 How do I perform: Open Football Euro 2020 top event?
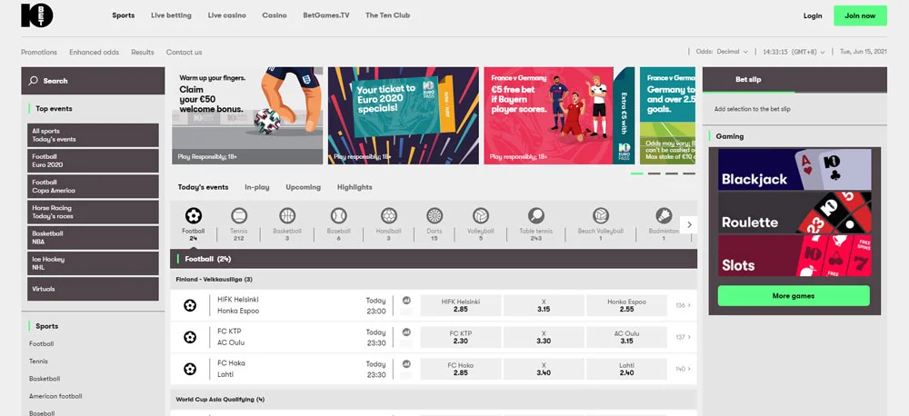tap(93, 161)
